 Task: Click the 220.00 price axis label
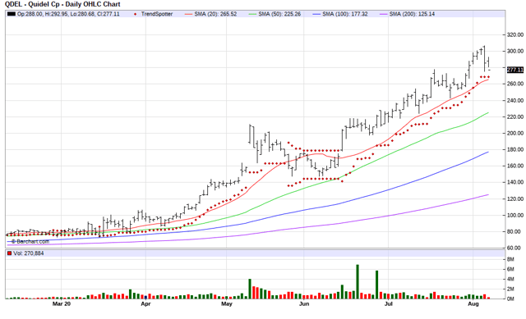(515, 116)
